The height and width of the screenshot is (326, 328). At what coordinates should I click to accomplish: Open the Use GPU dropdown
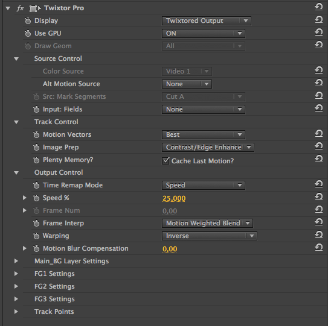[x=204, y=33]
